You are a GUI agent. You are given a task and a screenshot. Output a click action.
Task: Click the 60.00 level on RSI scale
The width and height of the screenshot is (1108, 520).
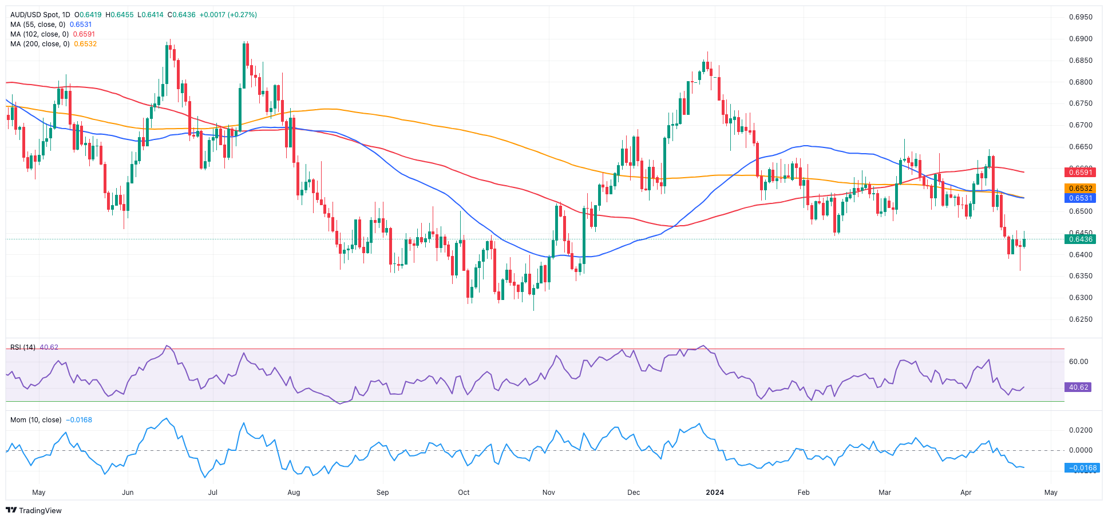click(1078, 362)
